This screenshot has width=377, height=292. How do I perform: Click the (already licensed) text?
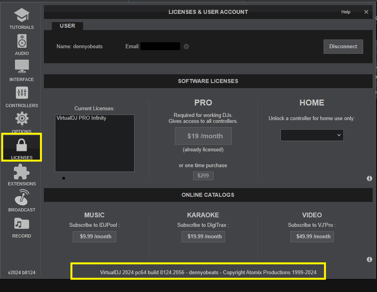click(203, 150)
